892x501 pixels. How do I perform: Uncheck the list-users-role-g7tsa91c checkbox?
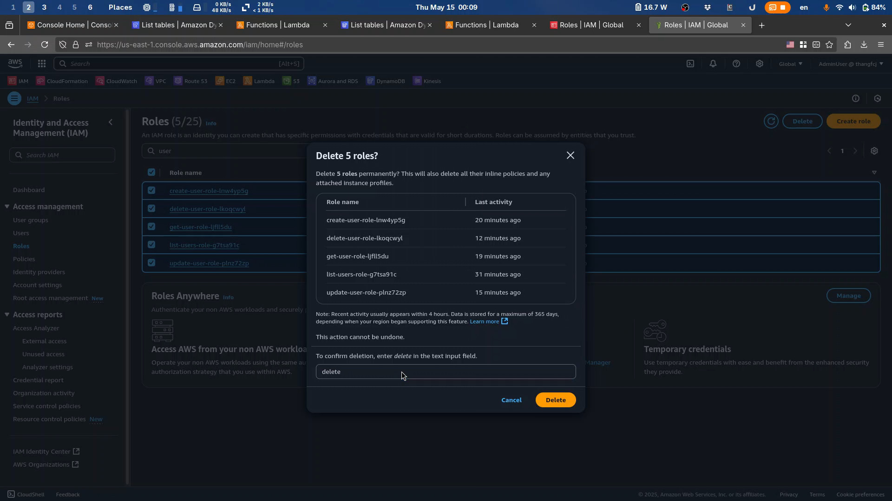pyautogui.click(x=151, y=244)
